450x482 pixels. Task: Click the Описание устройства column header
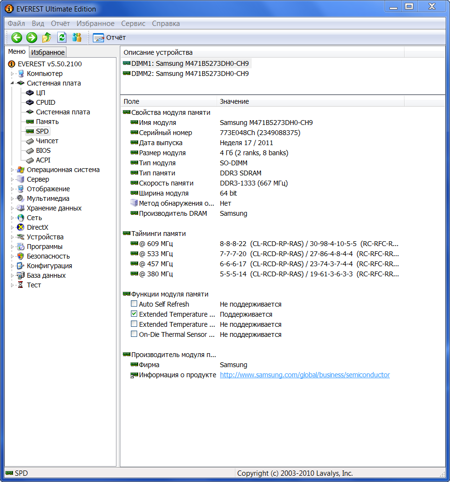tap(262, 52)
